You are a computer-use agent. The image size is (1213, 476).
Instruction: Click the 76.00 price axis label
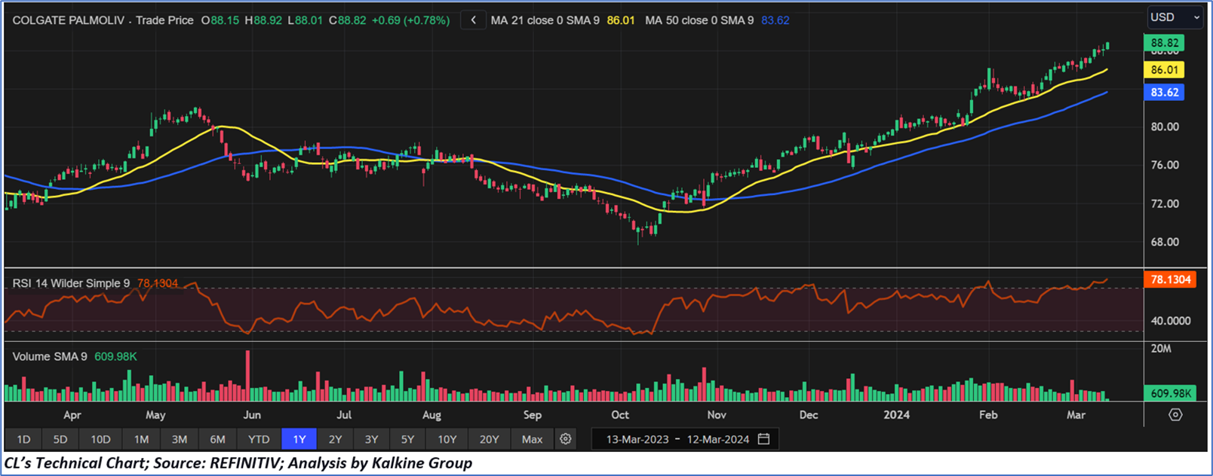point(1165,165)
